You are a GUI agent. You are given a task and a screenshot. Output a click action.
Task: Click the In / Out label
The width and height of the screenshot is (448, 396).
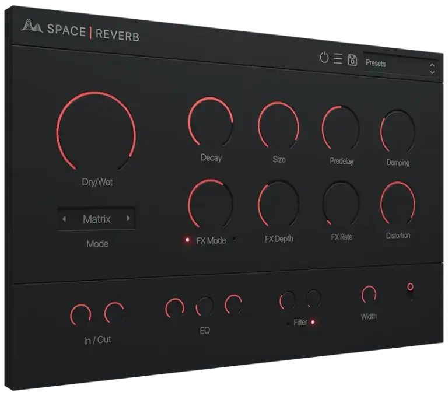click(97, 340)
